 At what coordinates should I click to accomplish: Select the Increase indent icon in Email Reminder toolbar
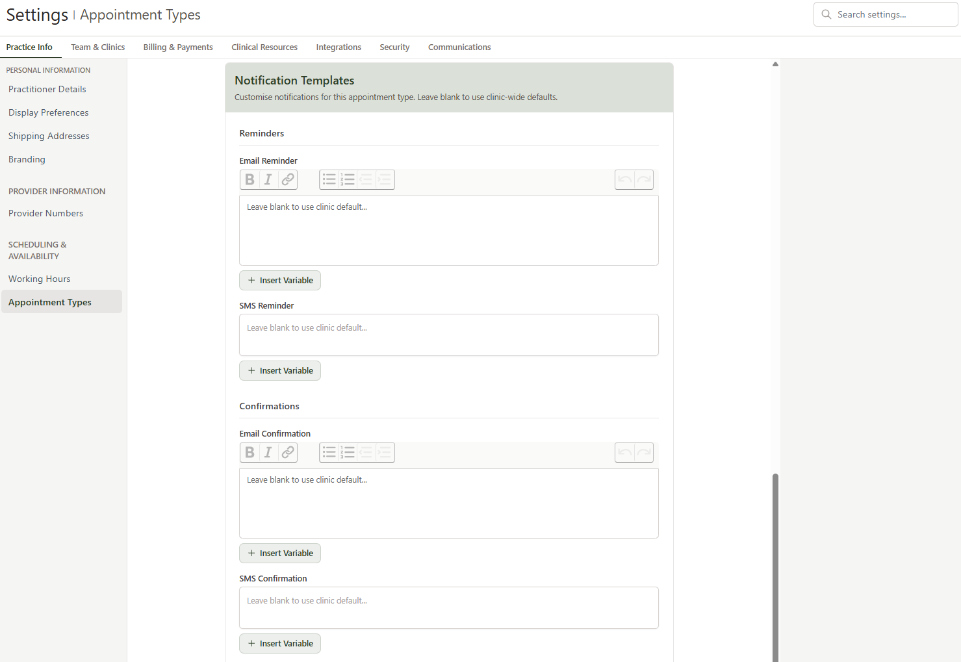pos(384,179)
